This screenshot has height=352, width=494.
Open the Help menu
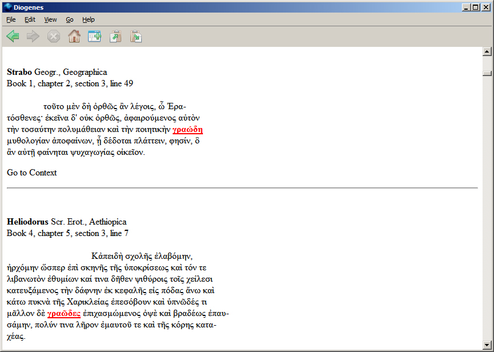88,19
